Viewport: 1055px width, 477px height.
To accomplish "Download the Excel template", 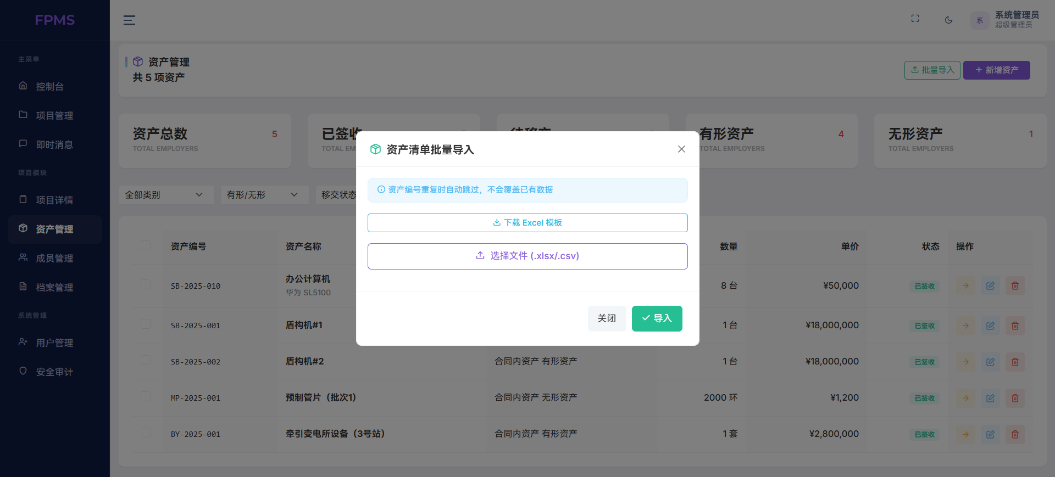I will (527, 223).
